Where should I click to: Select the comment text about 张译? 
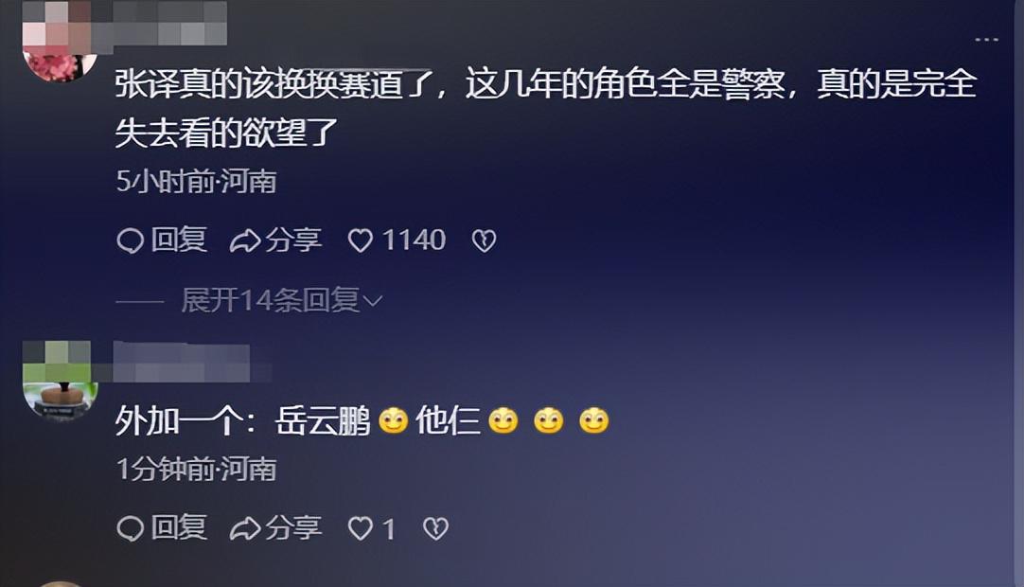(x=546, y=108)
